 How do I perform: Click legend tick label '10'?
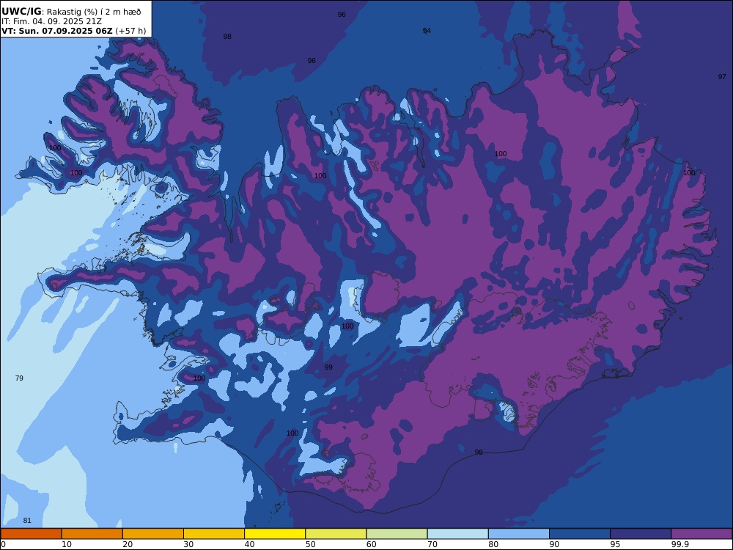click(x=67, y=544)
